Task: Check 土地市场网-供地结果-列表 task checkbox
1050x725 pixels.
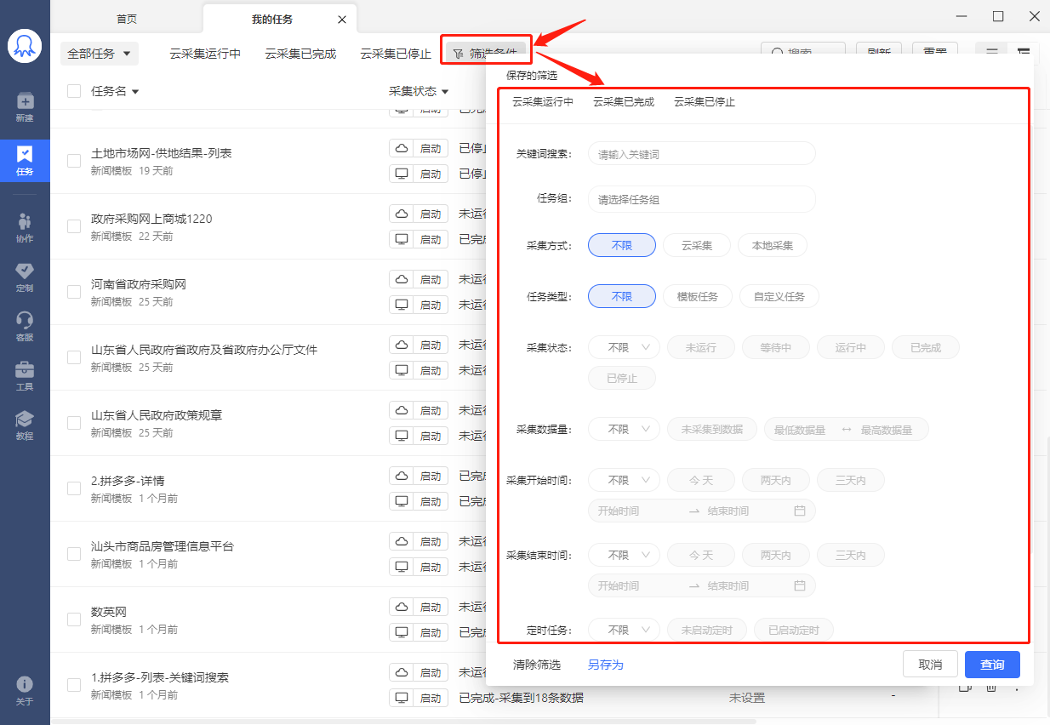Action: [74, 160]
